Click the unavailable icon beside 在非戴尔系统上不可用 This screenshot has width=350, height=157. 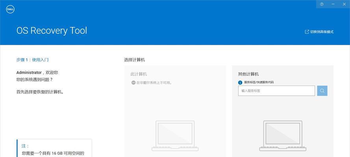(x=133, y=83)
